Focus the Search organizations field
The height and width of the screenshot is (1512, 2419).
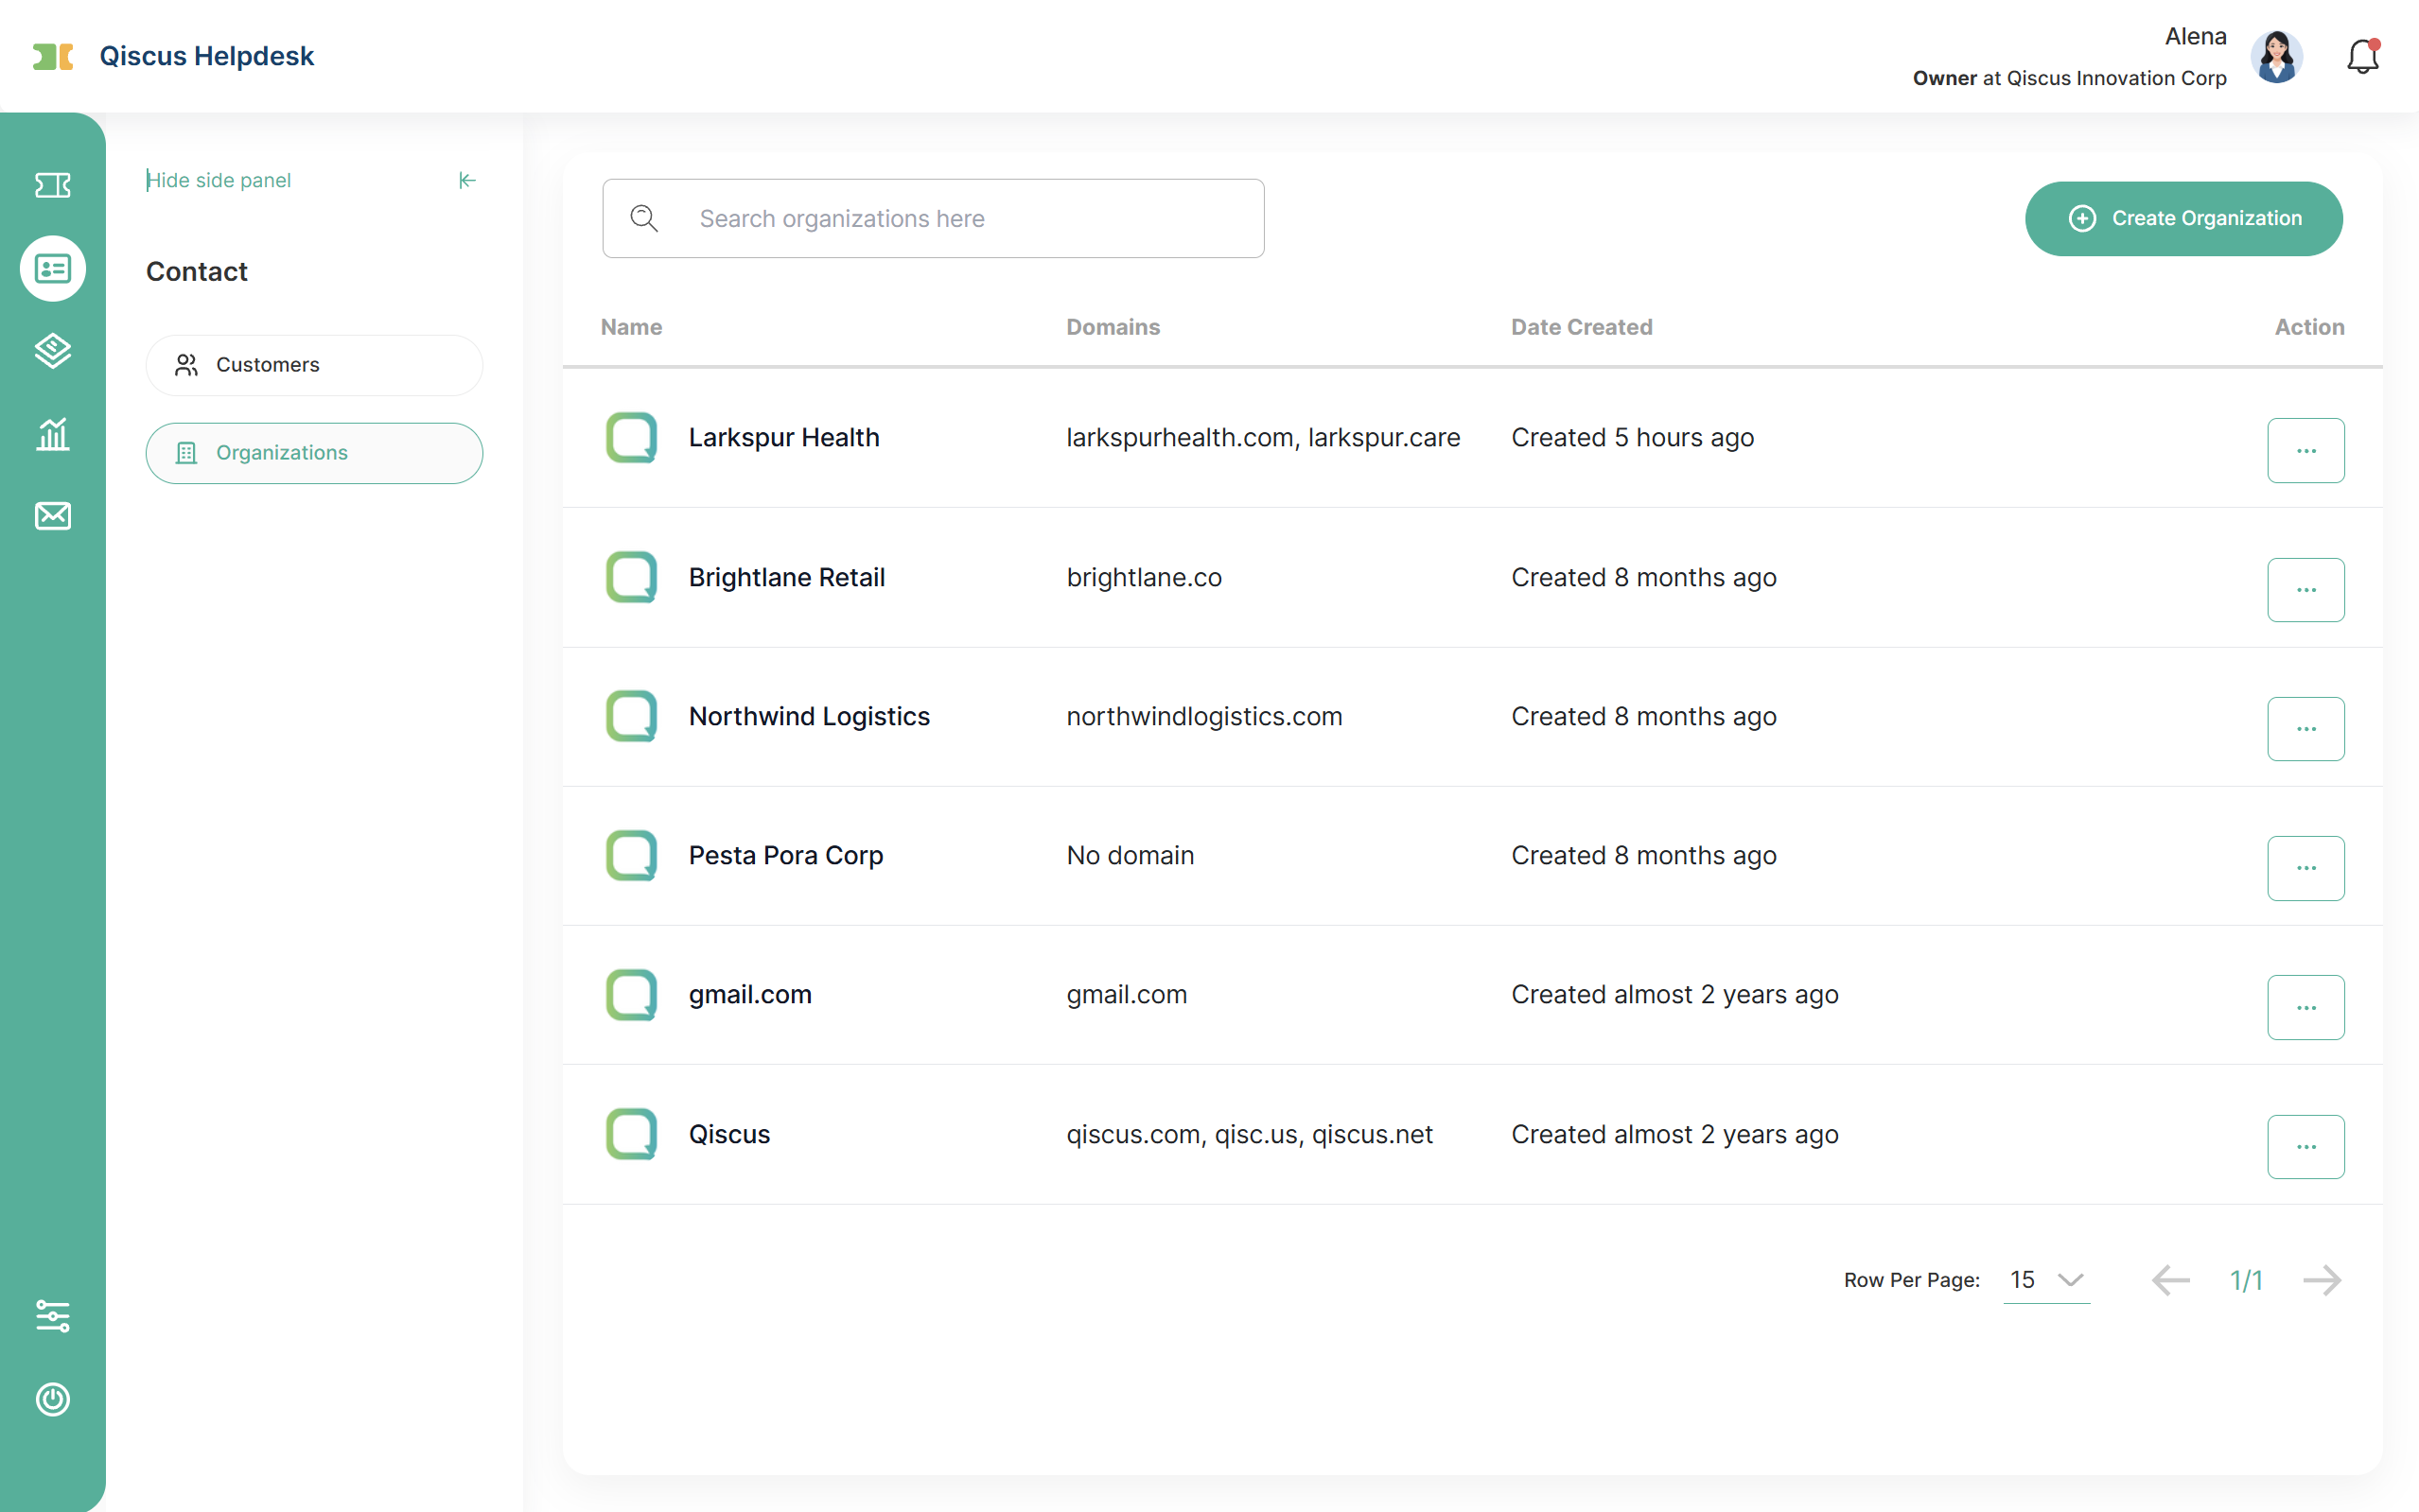pyautogui.click(x=934, y=218)
